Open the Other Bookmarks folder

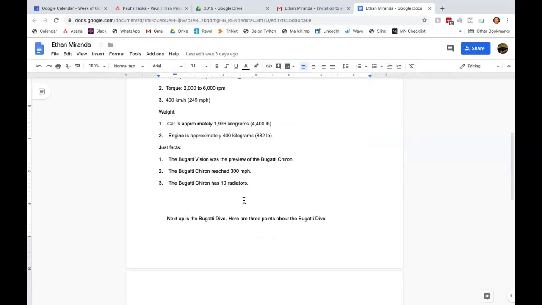pos(489,31)
